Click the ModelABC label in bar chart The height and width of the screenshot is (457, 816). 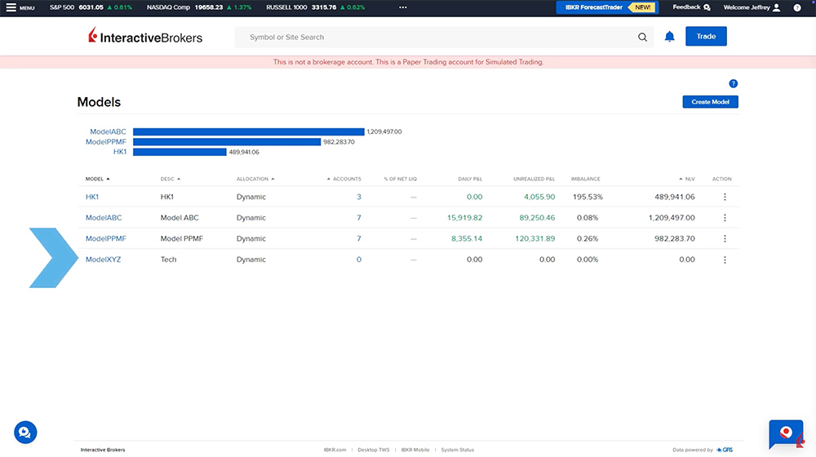tap(108, 131)
